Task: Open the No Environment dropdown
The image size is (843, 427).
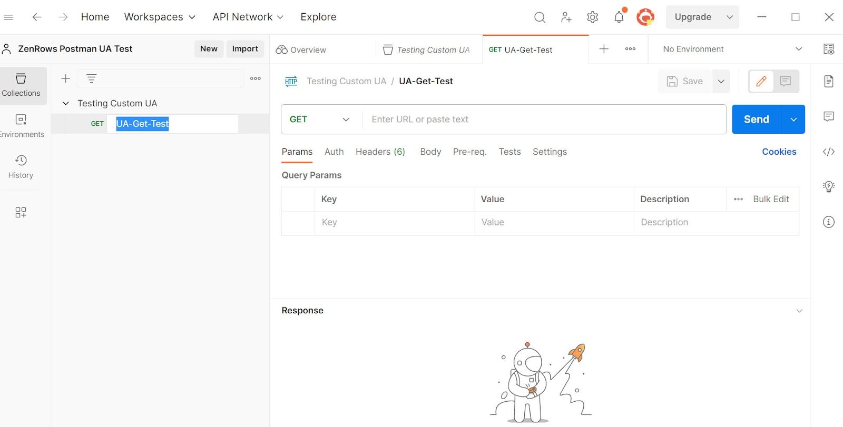Action: 732,49
